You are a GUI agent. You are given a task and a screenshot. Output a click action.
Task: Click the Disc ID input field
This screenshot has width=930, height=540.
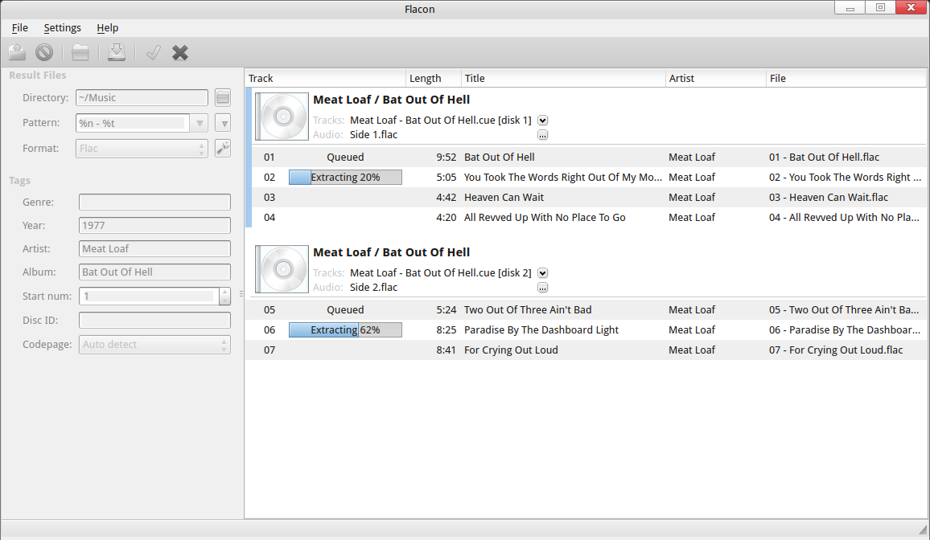[x=154, y=321]
